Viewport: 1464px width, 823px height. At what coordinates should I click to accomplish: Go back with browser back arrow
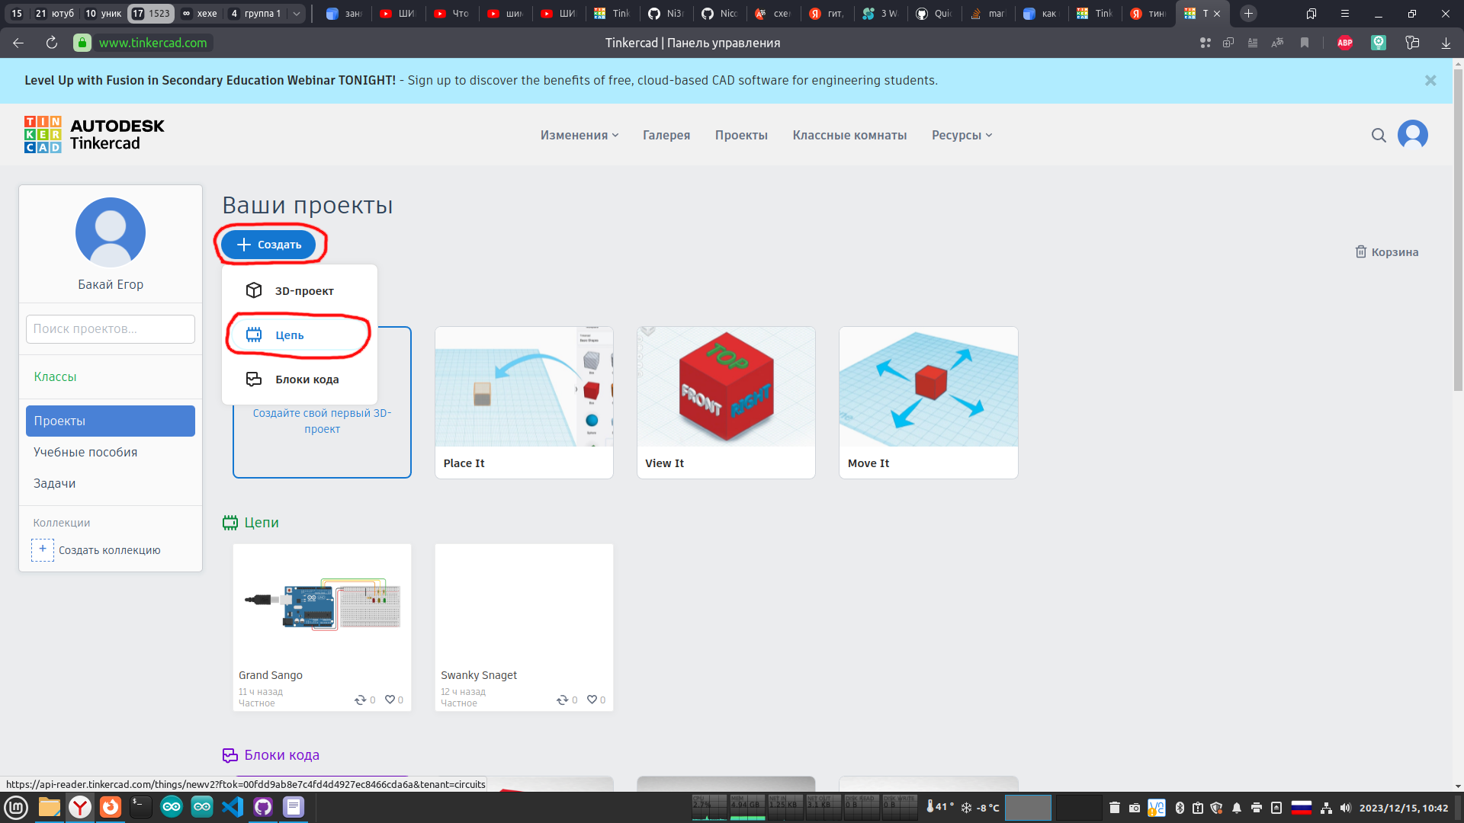18,43
